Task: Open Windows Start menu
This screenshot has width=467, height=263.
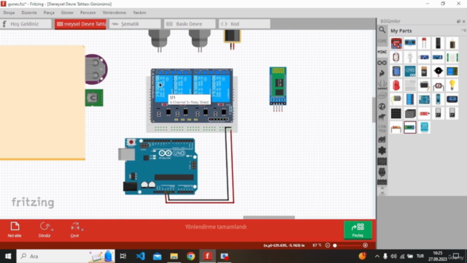Action: click(8, 256)
